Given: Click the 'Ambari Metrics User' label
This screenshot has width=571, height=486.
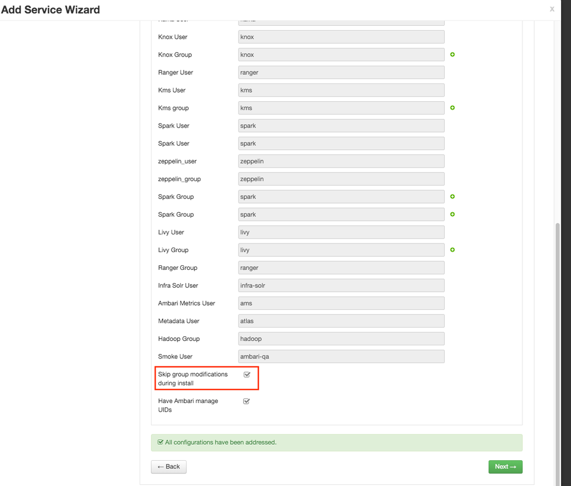Looking at the screenshot, I should [x=187, y=303].
